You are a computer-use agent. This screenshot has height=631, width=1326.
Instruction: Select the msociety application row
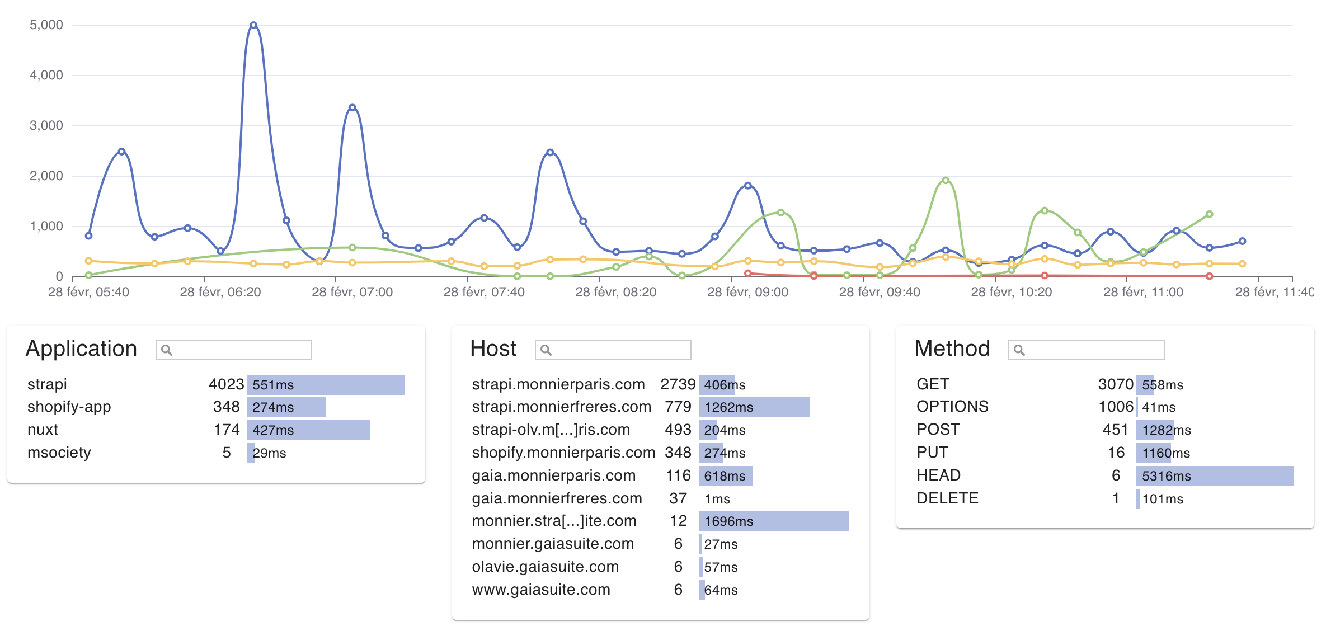(x=216, y=453)
